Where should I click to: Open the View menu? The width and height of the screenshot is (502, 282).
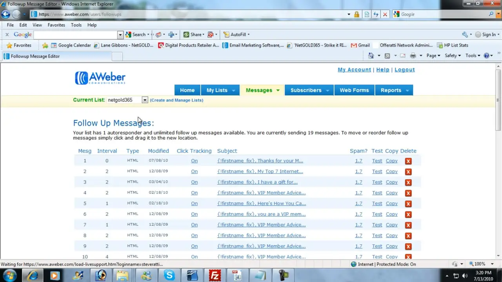[x=37, y=25]
